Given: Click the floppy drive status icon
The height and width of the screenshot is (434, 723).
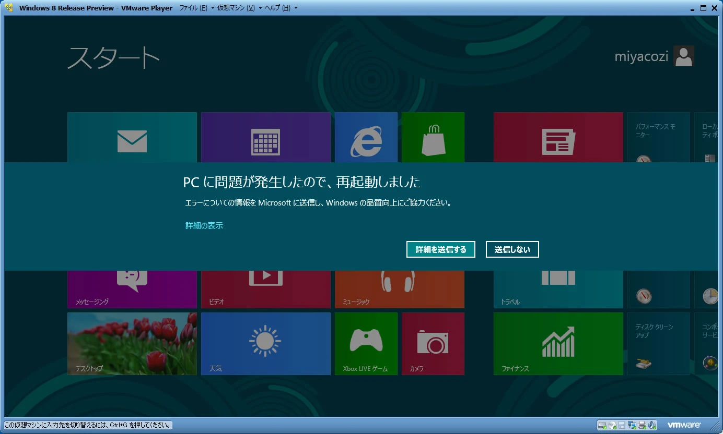Looking at the screenshot, I should 622,425.
